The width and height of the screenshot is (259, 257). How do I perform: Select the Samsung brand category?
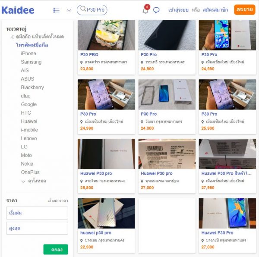[31, 62]
